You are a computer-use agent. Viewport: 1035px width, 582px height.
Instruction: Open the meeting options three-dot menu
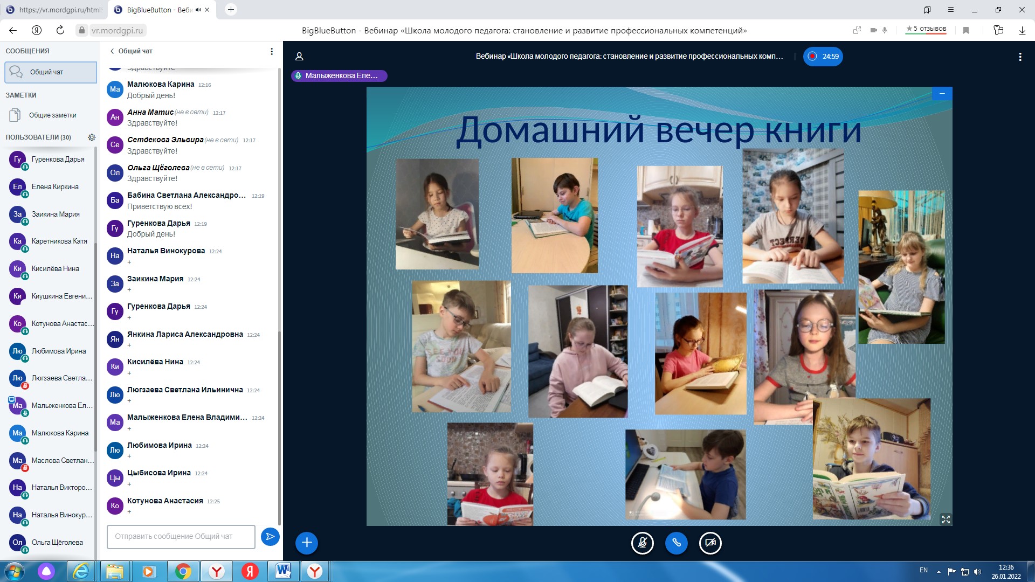(1020, 57)
